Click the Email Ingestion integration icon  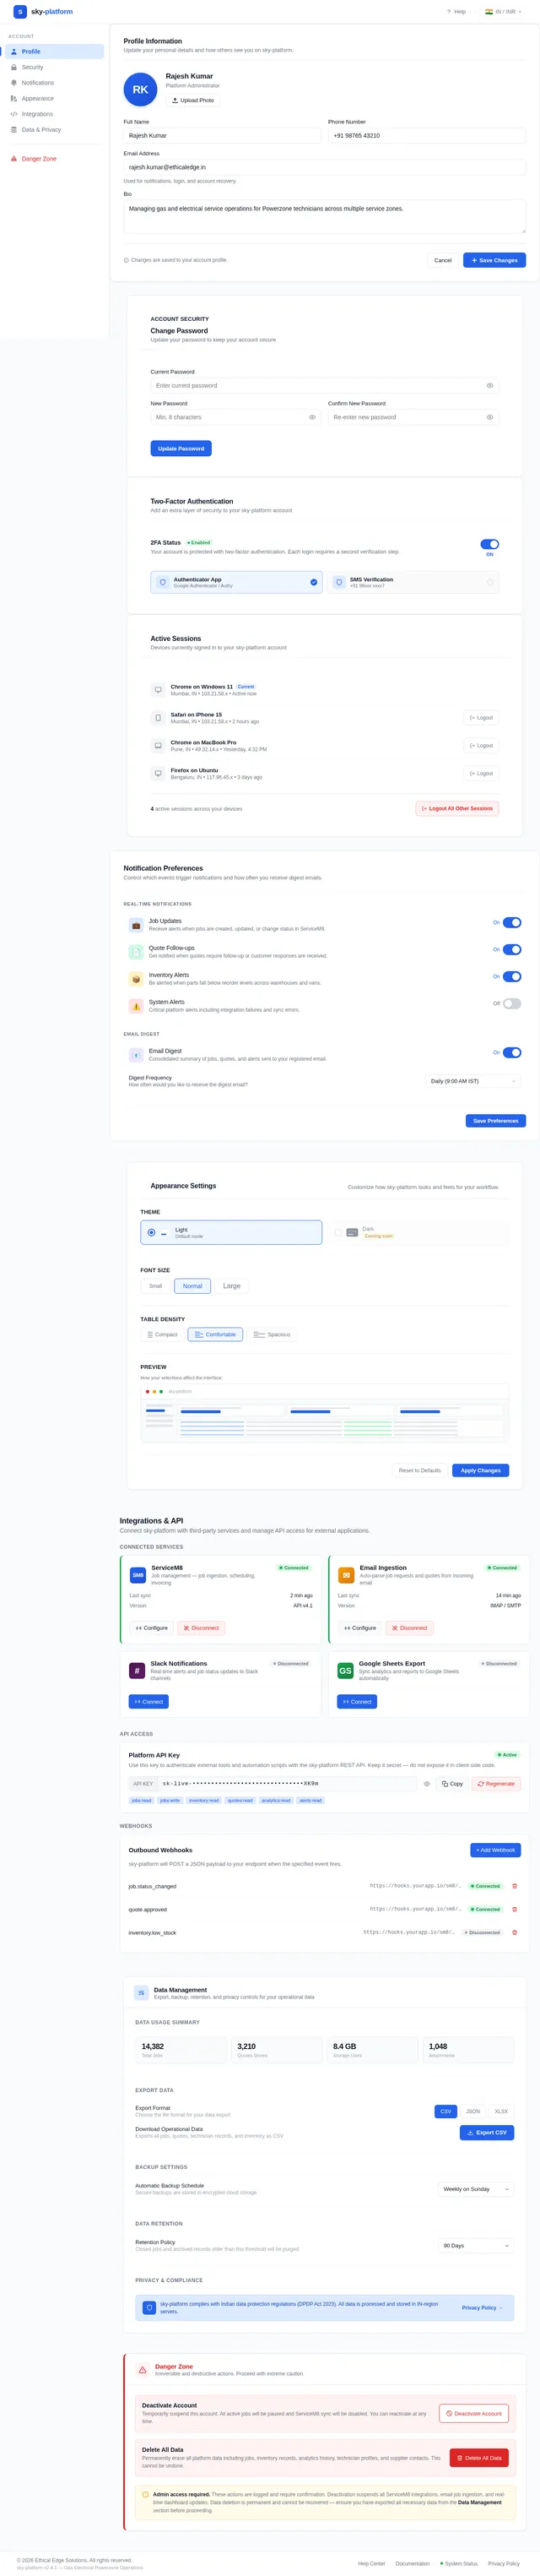tap(346, 1574)
